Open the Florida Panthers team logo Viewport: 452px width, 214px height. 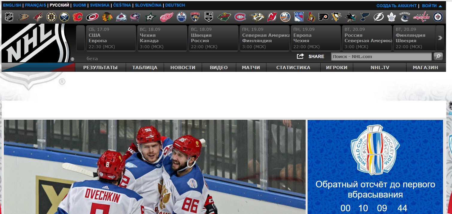coord(195,17)
